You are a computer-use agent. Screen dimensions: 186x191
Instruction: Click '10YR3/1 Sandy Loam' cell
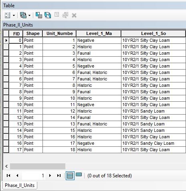(154, 130)
